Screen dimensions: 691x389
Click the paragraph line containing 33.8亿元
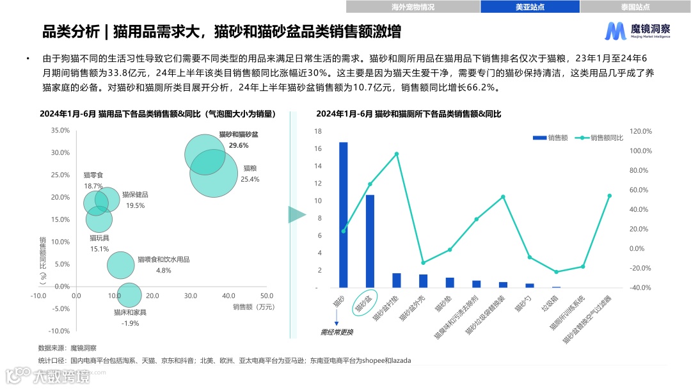[x=348, y=73]
